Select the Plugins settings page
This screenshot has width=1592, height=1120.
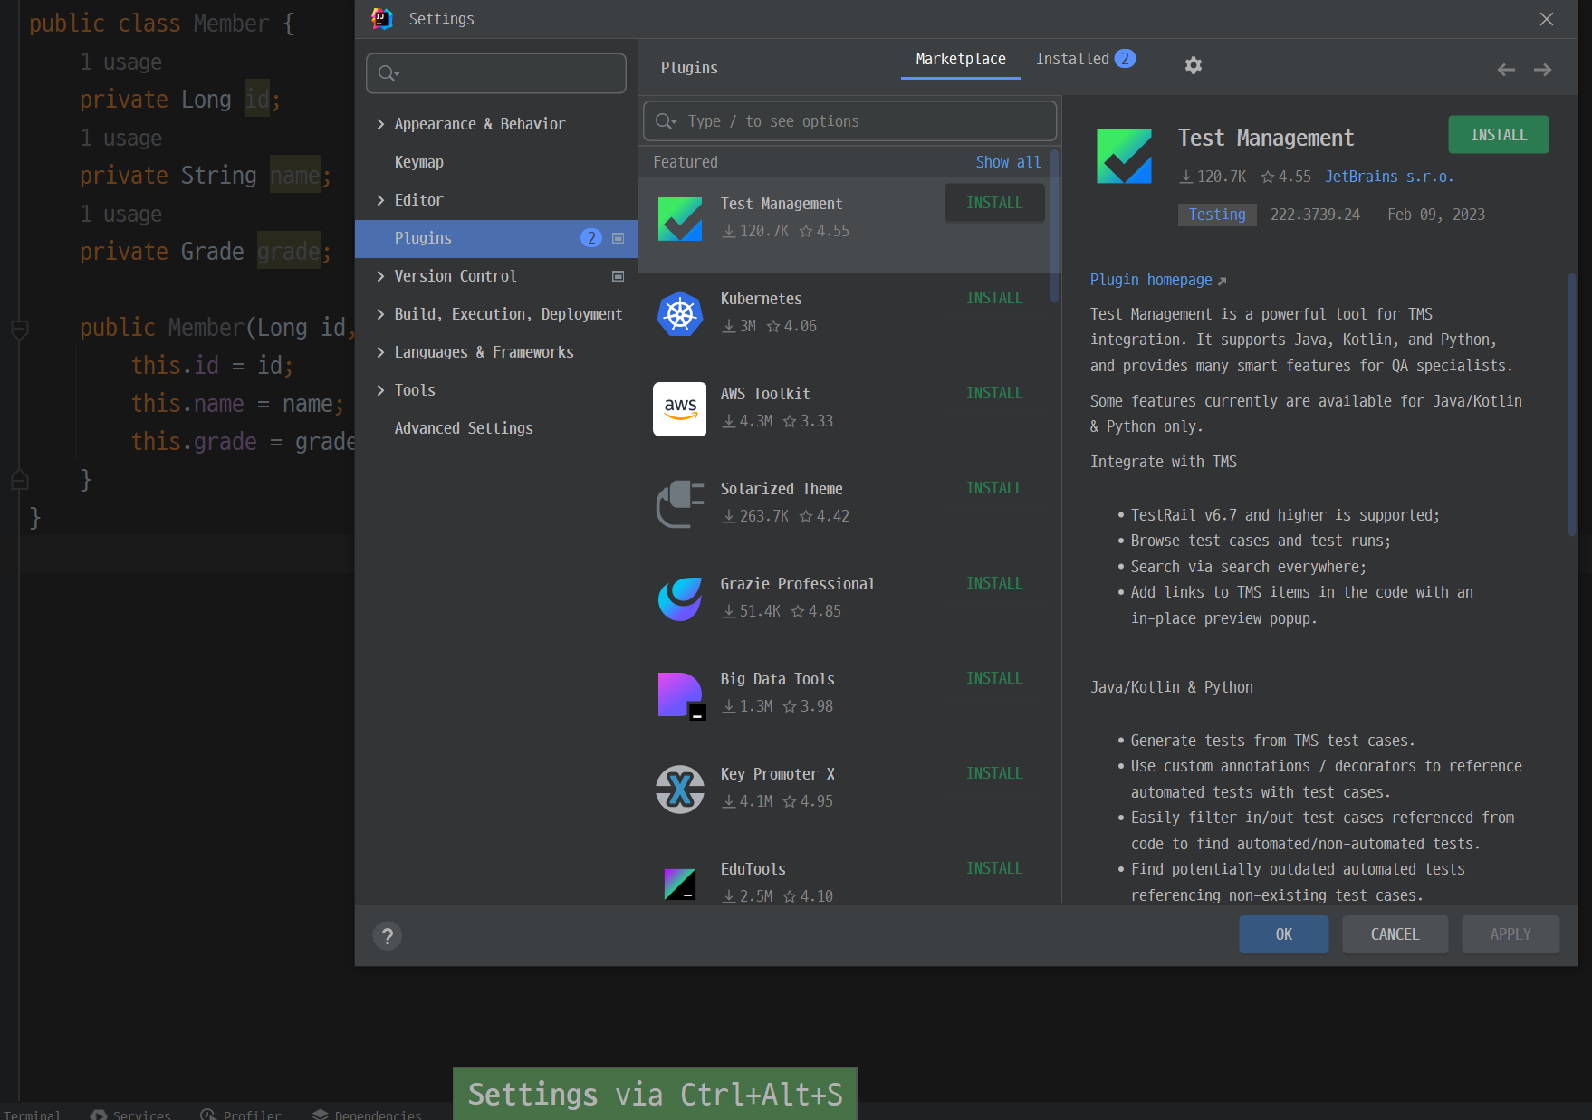click(x=496, y=238)
